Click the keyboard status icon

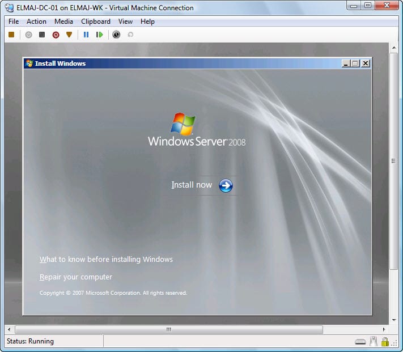pos(360,342)
